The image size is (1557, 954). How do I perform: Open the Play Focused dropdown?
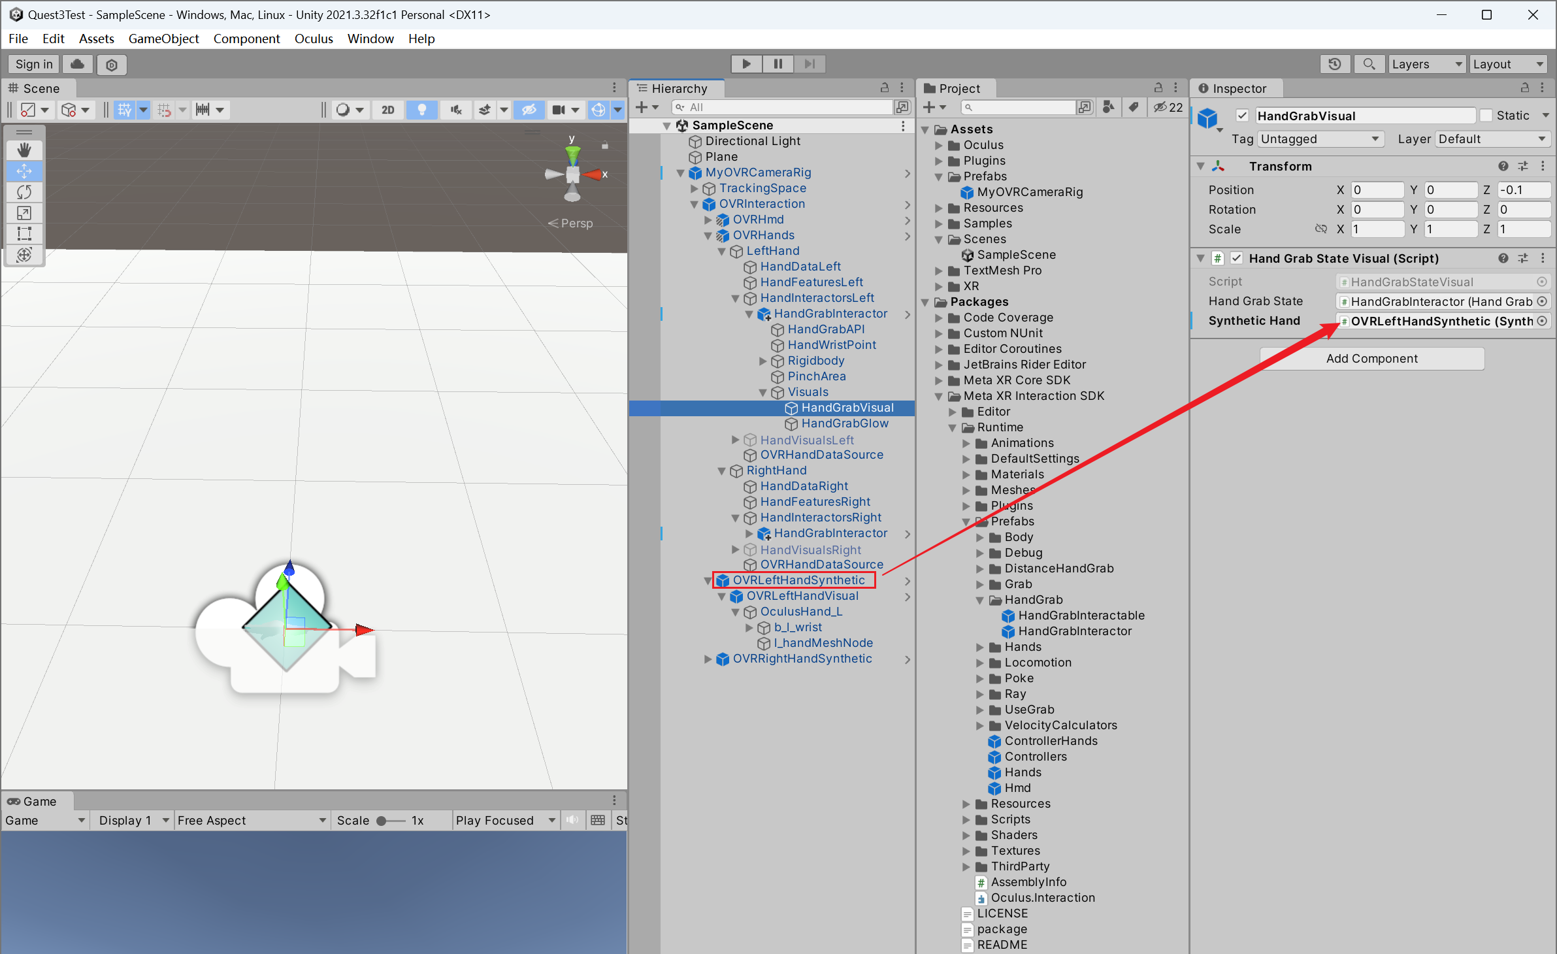[x=506, y=821]
